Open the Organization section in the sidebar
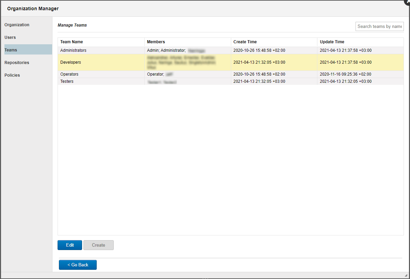Screen dimensions: 410x279 pyautogui.click(x=16, y=25)
